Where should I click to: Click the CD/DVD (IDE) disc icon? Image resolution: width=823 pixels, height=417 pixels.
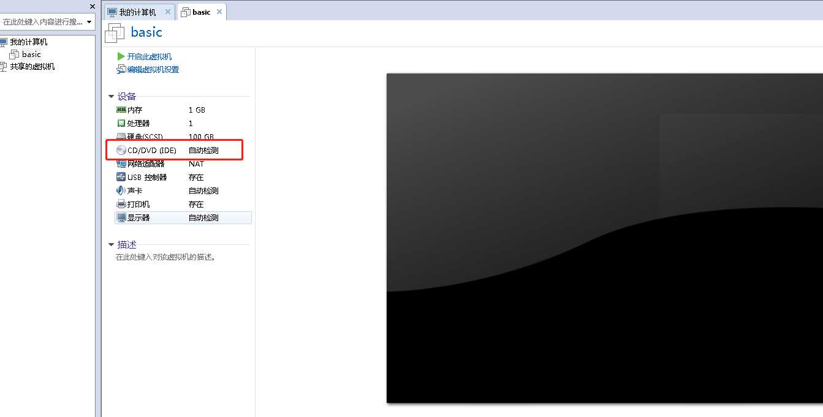tap(121, 150)
